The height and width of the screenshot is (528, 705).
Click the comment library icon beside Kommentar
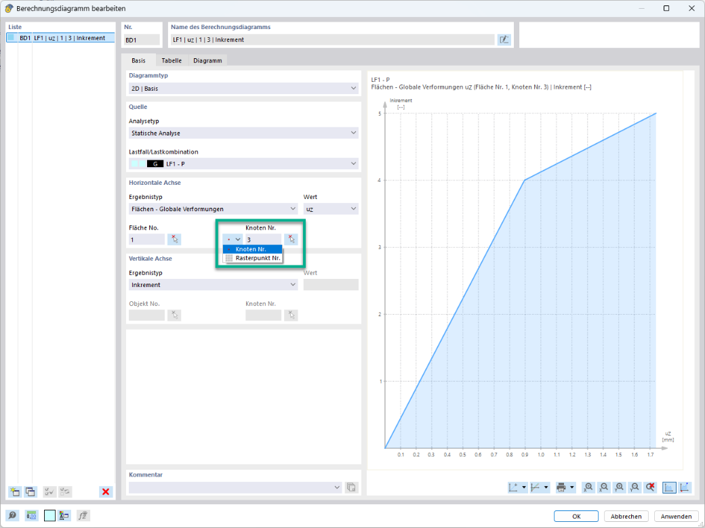click(352, 487)
